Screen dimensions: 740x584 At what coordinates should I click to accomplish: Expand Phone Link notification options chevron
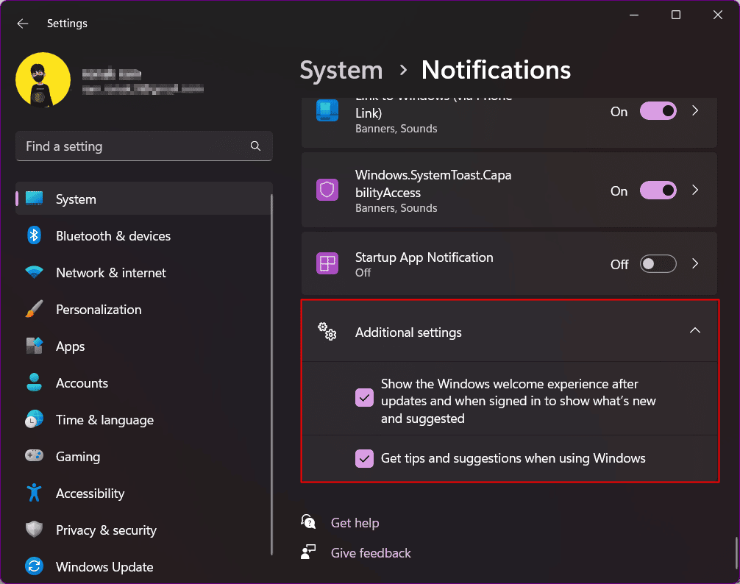tap(695, 111)
